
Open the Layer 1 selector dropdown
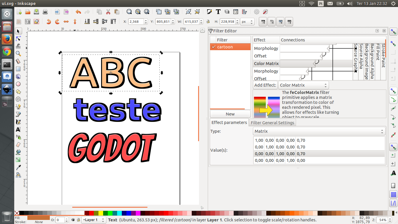[x=94, y=220]
